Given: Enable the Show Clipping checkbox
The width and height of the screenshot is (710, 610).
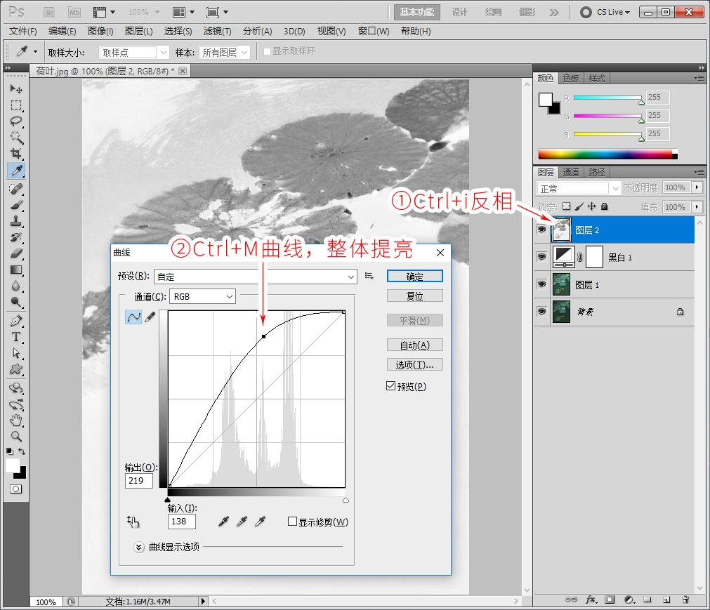Looking at the screenshot, I should click(293, 522).
